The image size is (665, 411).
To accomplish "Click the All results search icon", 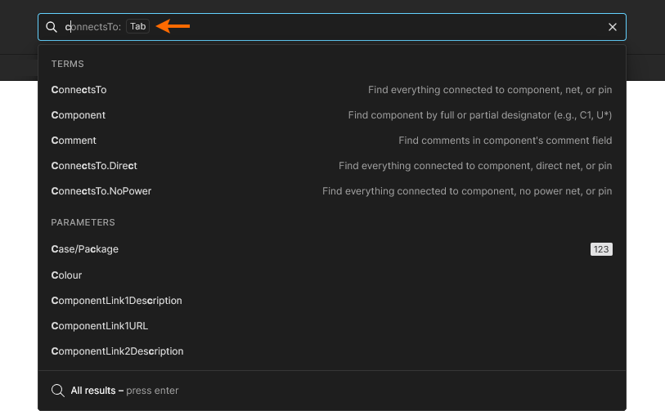I will coord(58,391).
